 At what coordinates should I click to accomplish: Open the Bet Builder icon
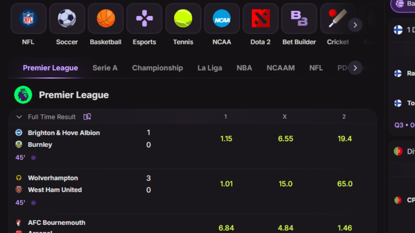tap(299, 18)
